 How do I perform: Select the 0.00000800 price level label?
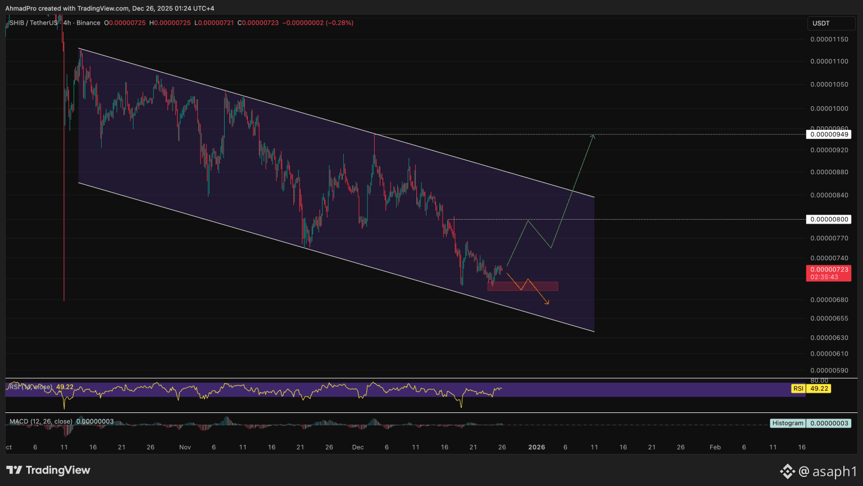829,219
